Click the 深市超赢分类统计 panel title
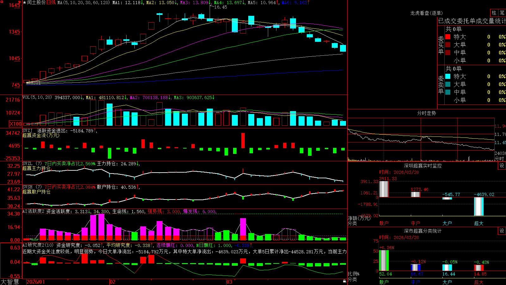This screenshot has width=506, height=285. coord(423,231)
